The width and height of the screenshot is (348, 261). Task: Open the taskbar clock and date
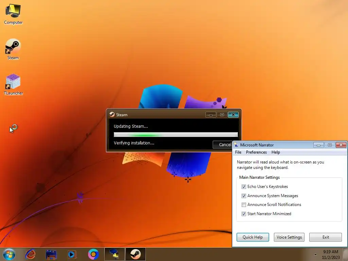click(331, 255)
